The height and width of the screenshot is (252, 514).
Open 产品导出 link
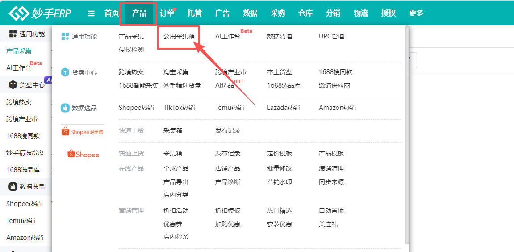pyautogui.click(x=176, y=182)
